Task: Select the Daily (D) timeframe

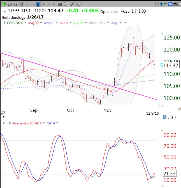Action: pyautogui.click(x=38, y=4)
